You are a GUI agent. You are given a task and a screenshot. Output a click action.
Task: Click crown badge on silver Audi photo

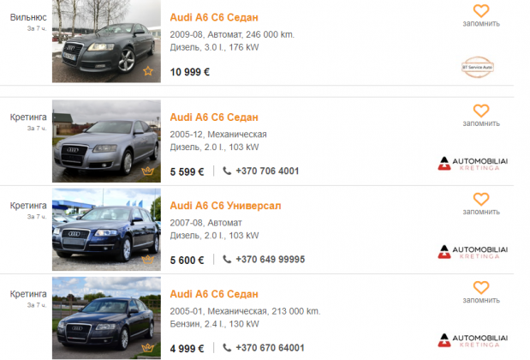pos(148,171)
